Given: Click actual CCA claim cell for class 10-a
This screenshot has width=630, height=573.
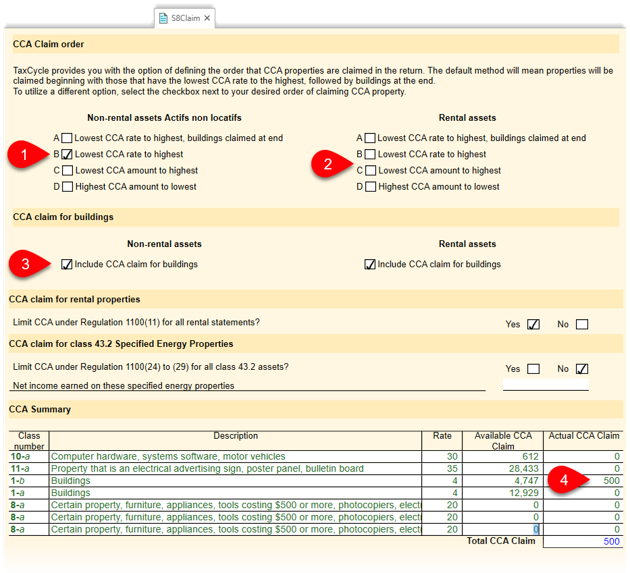Looking at the screenshot, I should click(583, 457).
